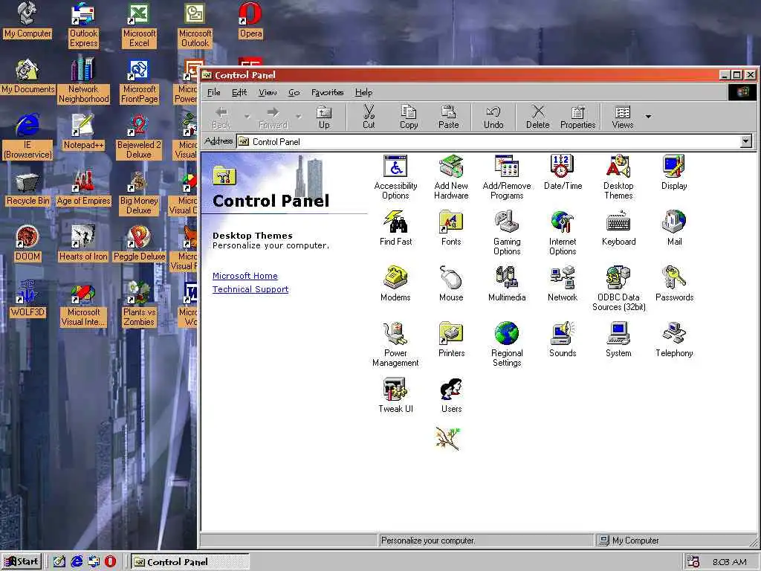Viewport: 761px width, 571px height.
Task: Click the Views toolbar button
Action: coord(623,118)
